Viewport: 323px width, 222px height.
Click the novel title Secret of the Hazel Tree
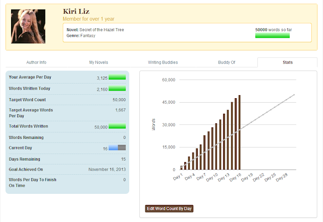[101, 30]
